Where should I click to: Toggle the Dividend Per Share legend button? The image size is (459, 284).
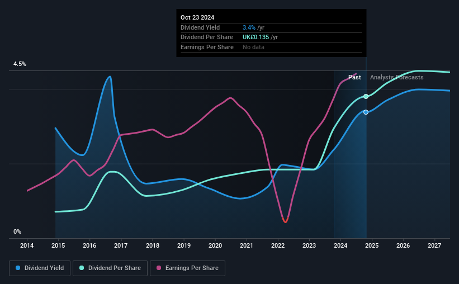click(x=110, y=268)
